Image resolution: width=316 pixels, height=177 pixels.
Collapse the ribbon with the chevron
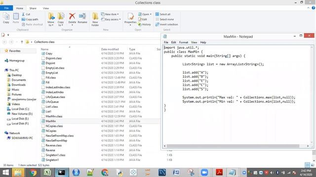[308, 8]
